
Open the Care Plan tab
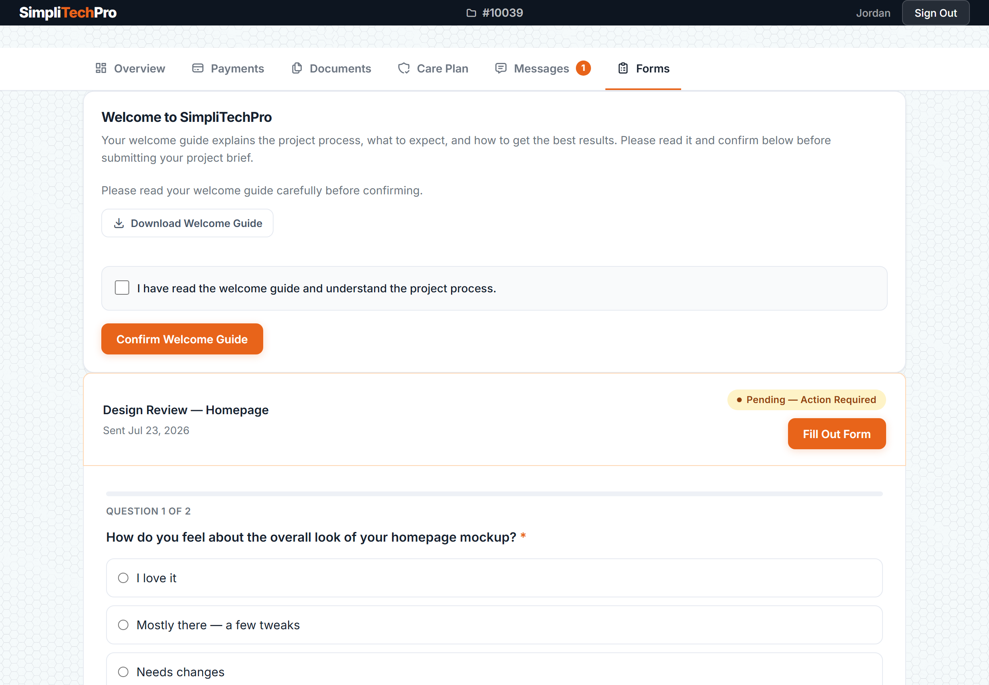click(x=433, y=68)
